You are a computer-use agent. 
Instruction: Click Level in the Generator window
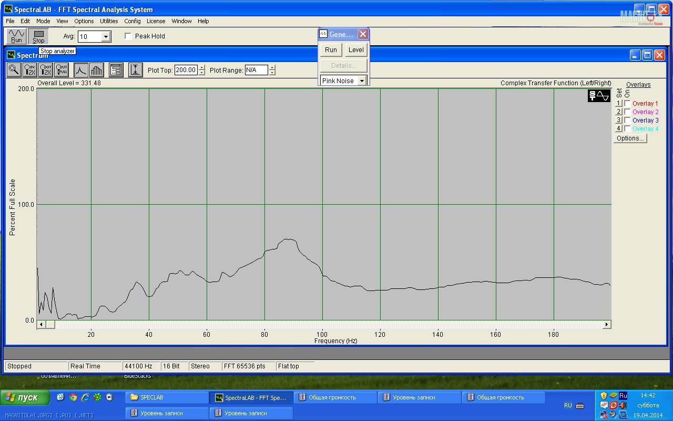(356, 50)
